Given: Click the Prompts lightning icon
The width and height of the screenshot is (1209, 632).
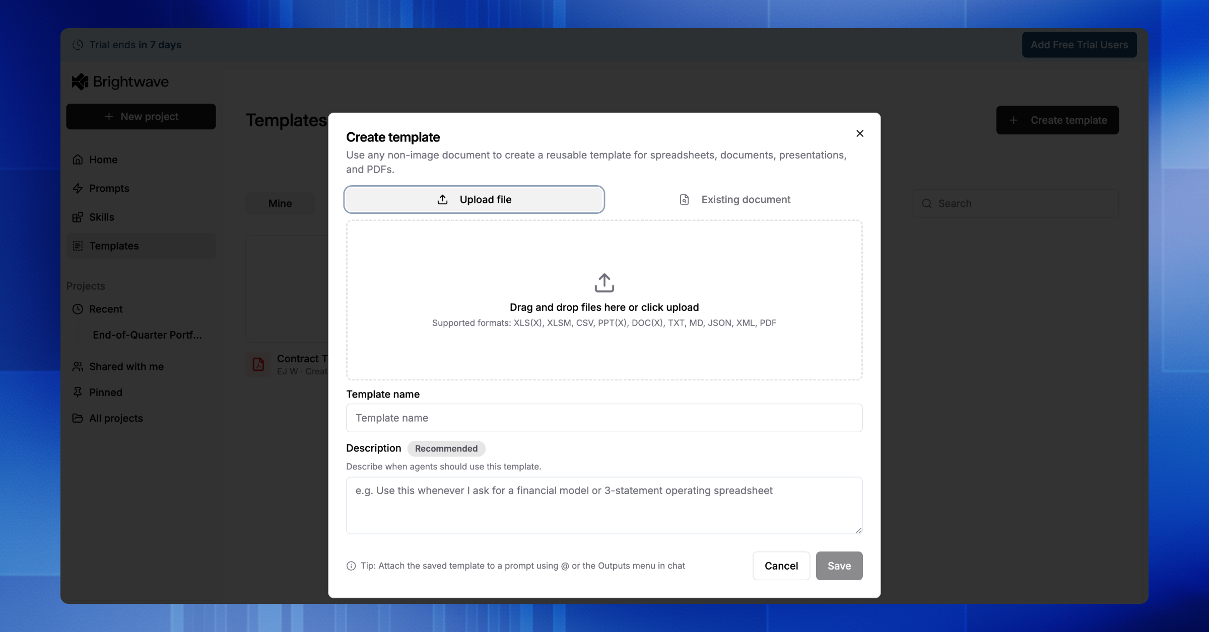Looking at the screenshot, I should [x=78, y=188].
